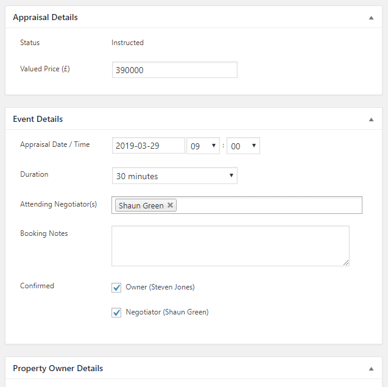This screenshot has width=388, height=387.
Task: Open the appraisal minutes dropdown
Action: coord(243,146)
